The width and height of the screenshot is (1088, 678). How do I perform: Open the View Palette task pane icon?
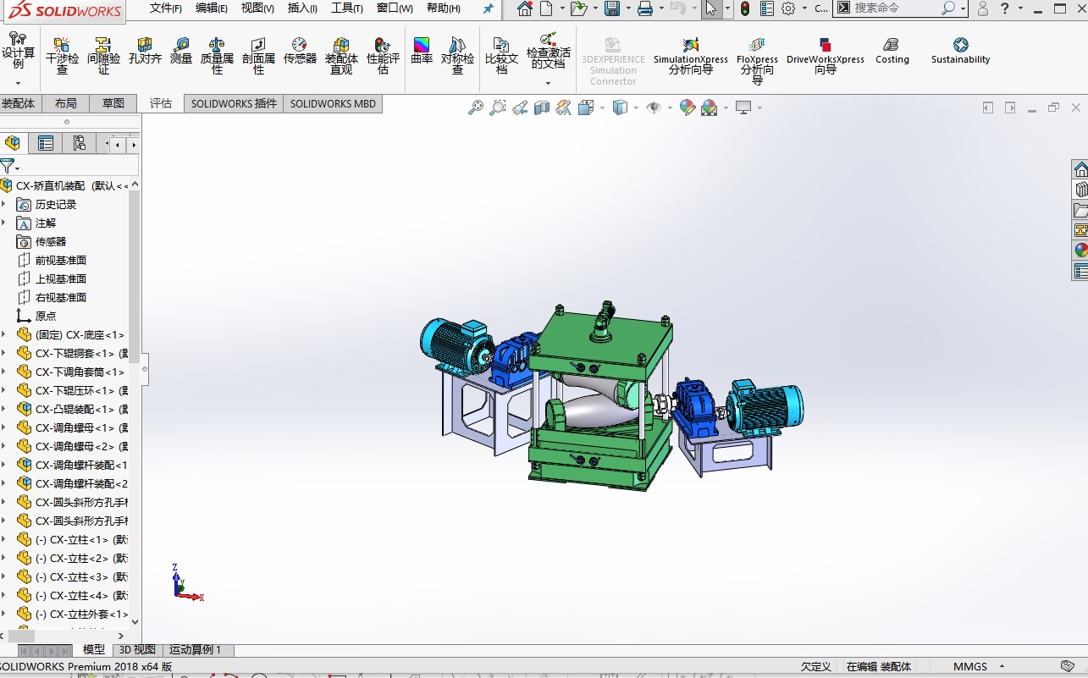(1080, 230)
